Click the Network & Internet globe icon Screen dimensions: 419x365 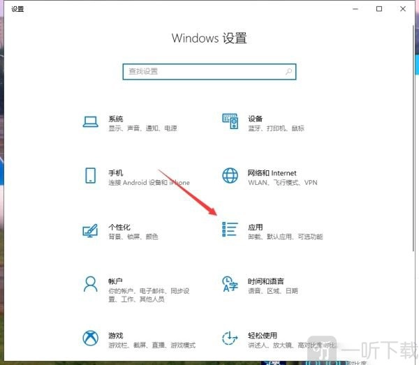pyautogui.click(x=230, y=175)
